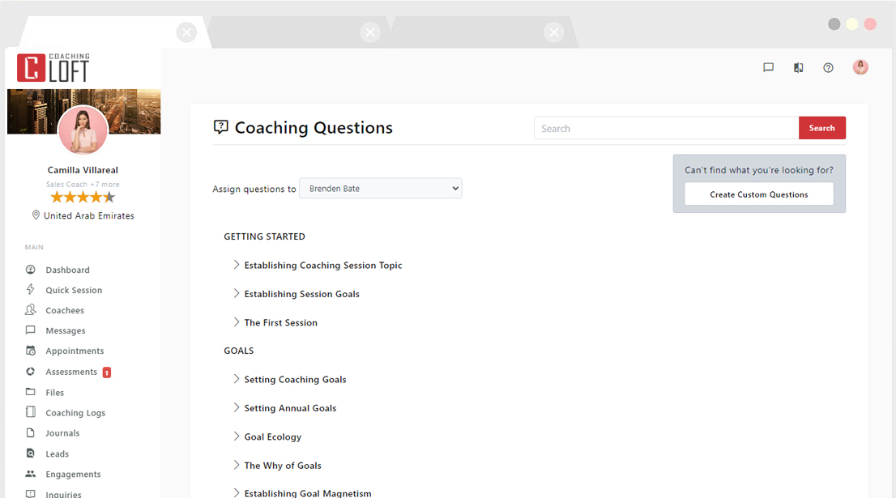Click the language translate icon in header
This screenshot has height=498, width=896.
point(799,68)
